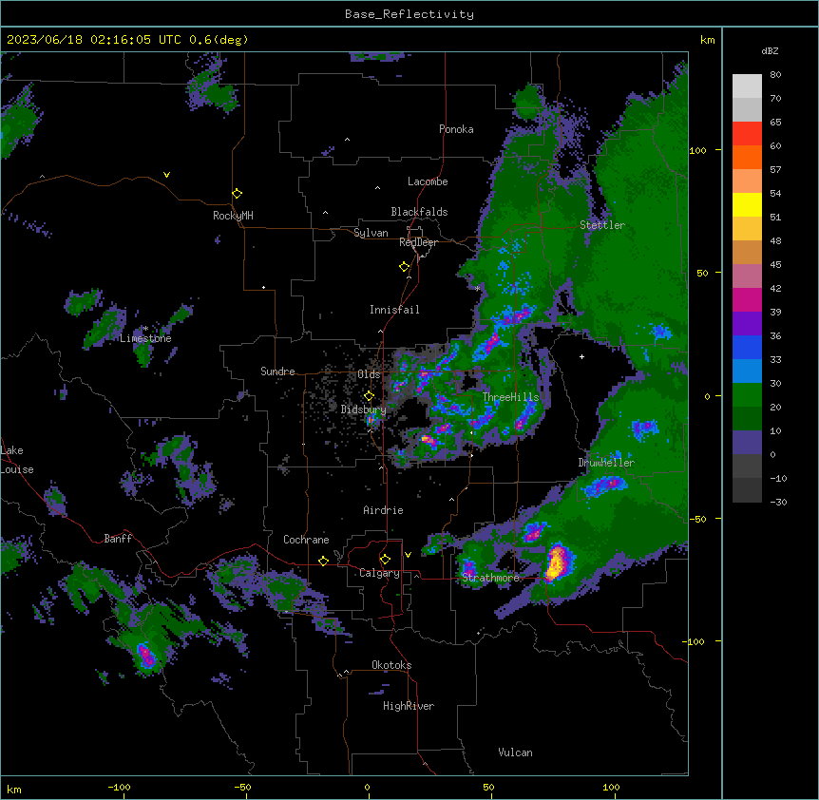Click the Innisfail city label
Viewport: 819px width, 800px height.
(x=394, y=310)
